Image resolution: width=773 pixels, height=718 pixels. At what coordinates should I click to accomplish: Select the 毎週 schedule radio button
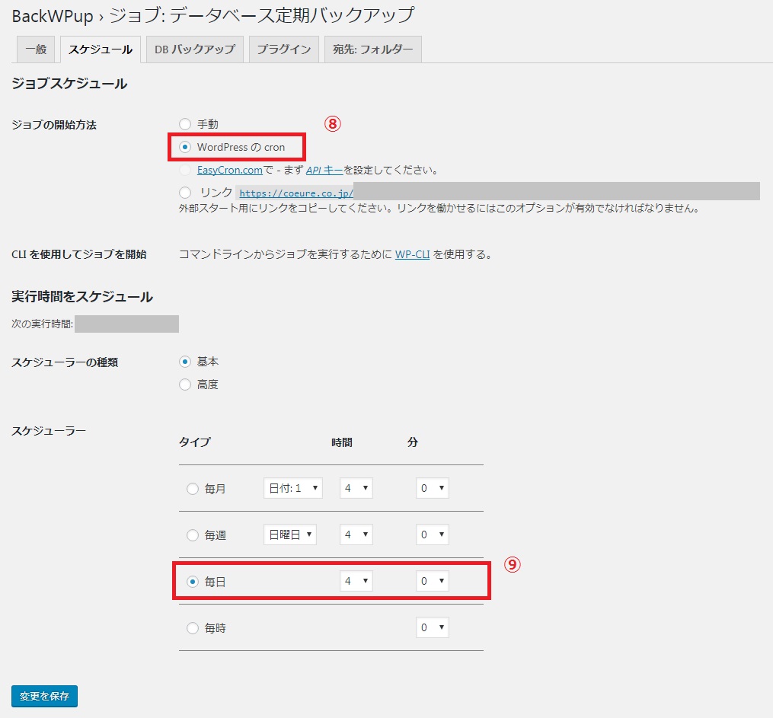(x=193, y=535)
